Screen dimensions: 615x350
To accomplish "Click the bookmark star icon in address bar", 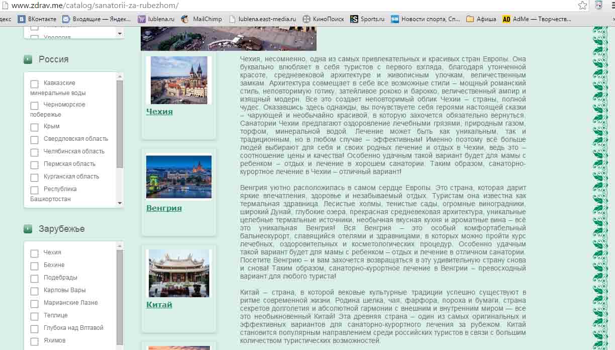I will (x=582, y=5).
